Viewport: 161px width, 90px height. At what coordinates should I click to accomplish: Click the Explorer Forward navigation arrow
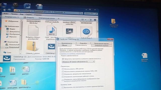9,10
